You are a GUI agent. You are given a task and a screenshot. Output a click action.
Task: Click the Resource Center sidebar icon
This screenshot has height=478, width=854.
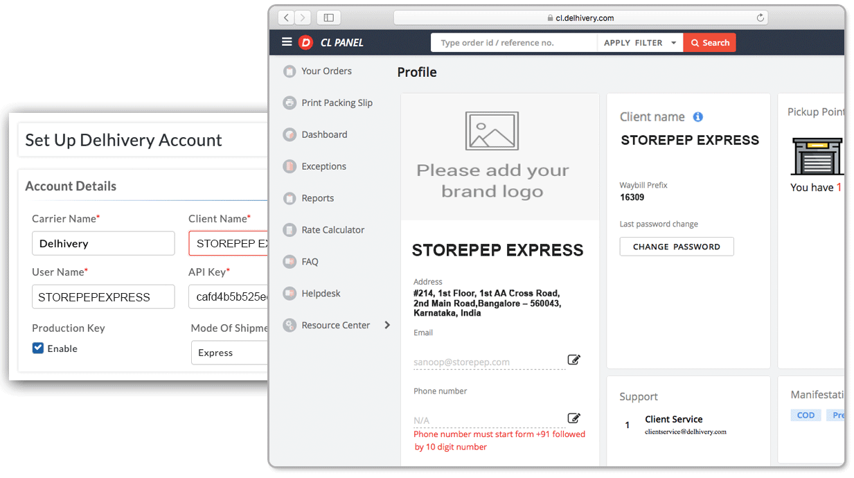[x=290, y=326]
